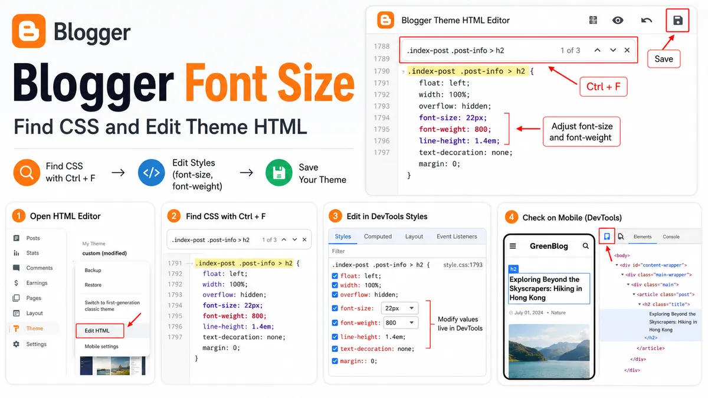Click the search magnifier in GreenBlog mobile header
The height and width of the screenshot is (398, 708).
click(585, 246)
